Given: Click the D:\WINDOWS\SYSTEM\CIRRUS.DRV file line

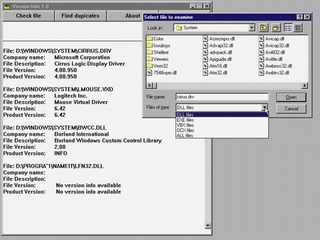Looking at the screenshot, I should [57, 51].
